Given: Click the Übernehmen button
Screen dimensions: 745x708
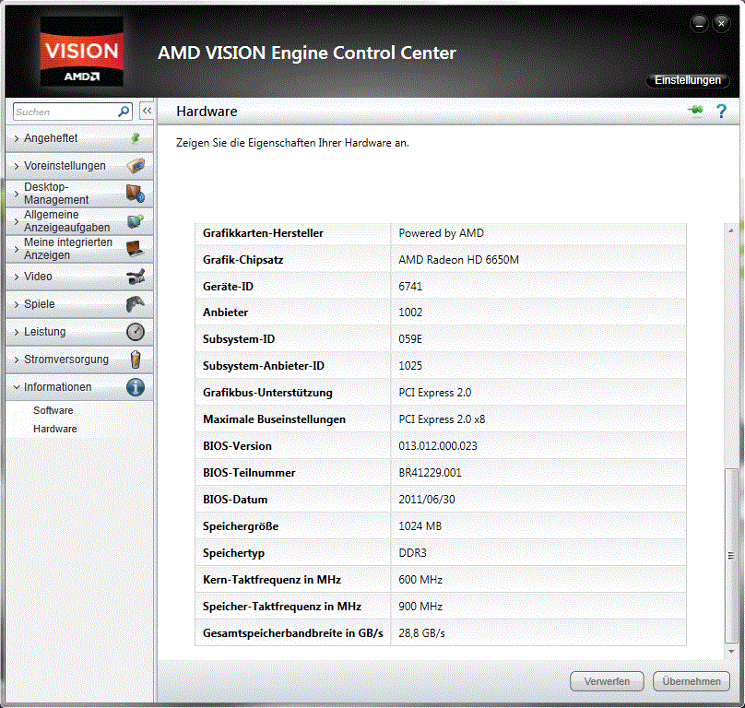Looking at the screenshot, I should tap(692, 681).
